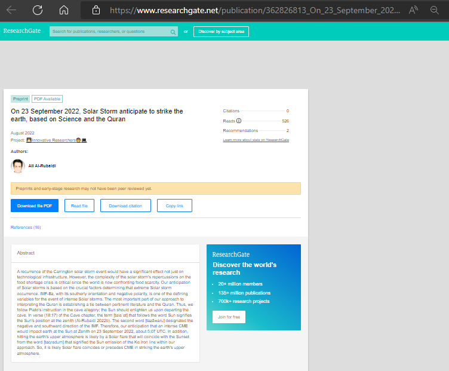449x371 pixels.
Task: Click the 135+ million publications bullet
Action: click(244, 293)
